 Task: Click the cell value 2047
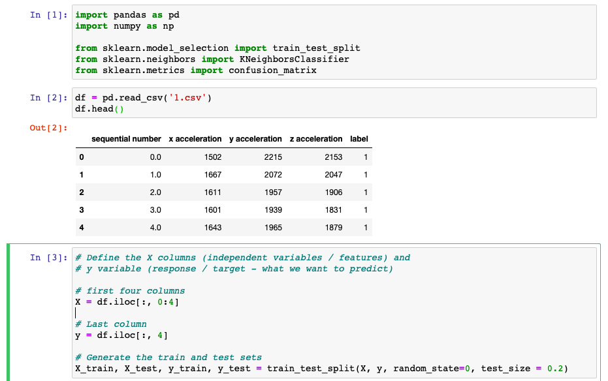pos(334,175)
